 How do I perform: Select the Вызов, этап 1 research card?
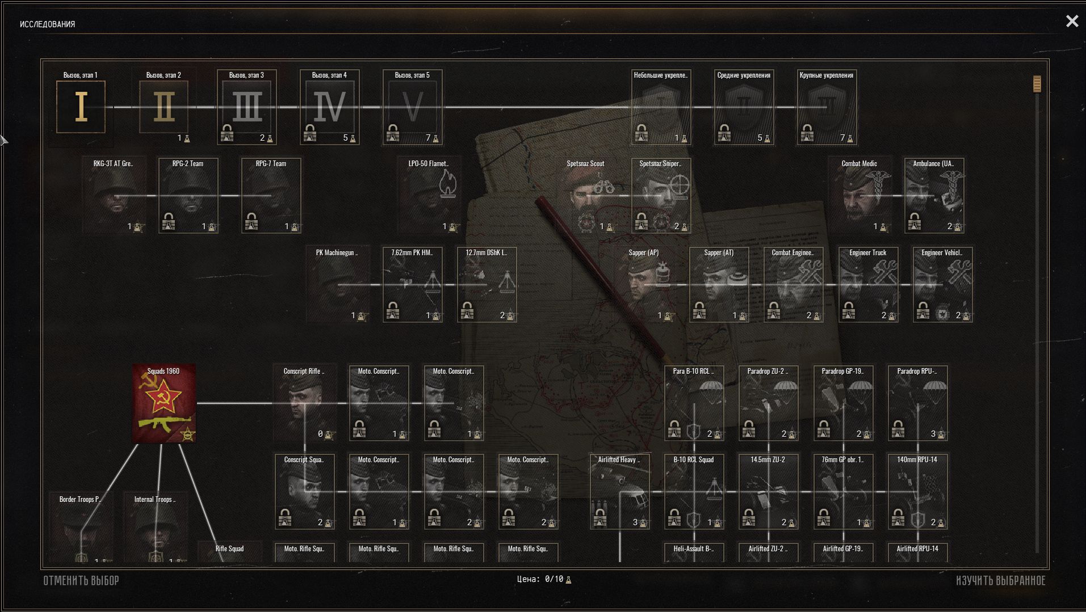tap(81, 107)
